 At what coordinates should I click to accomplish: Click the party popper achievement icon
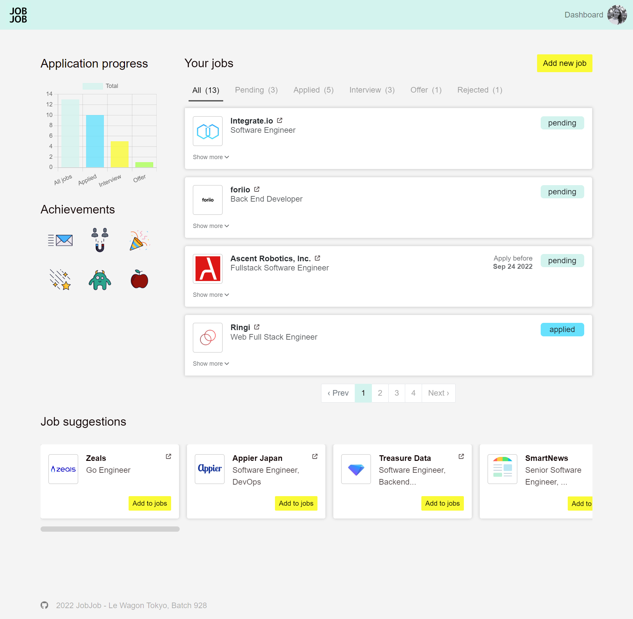[139, 240]
